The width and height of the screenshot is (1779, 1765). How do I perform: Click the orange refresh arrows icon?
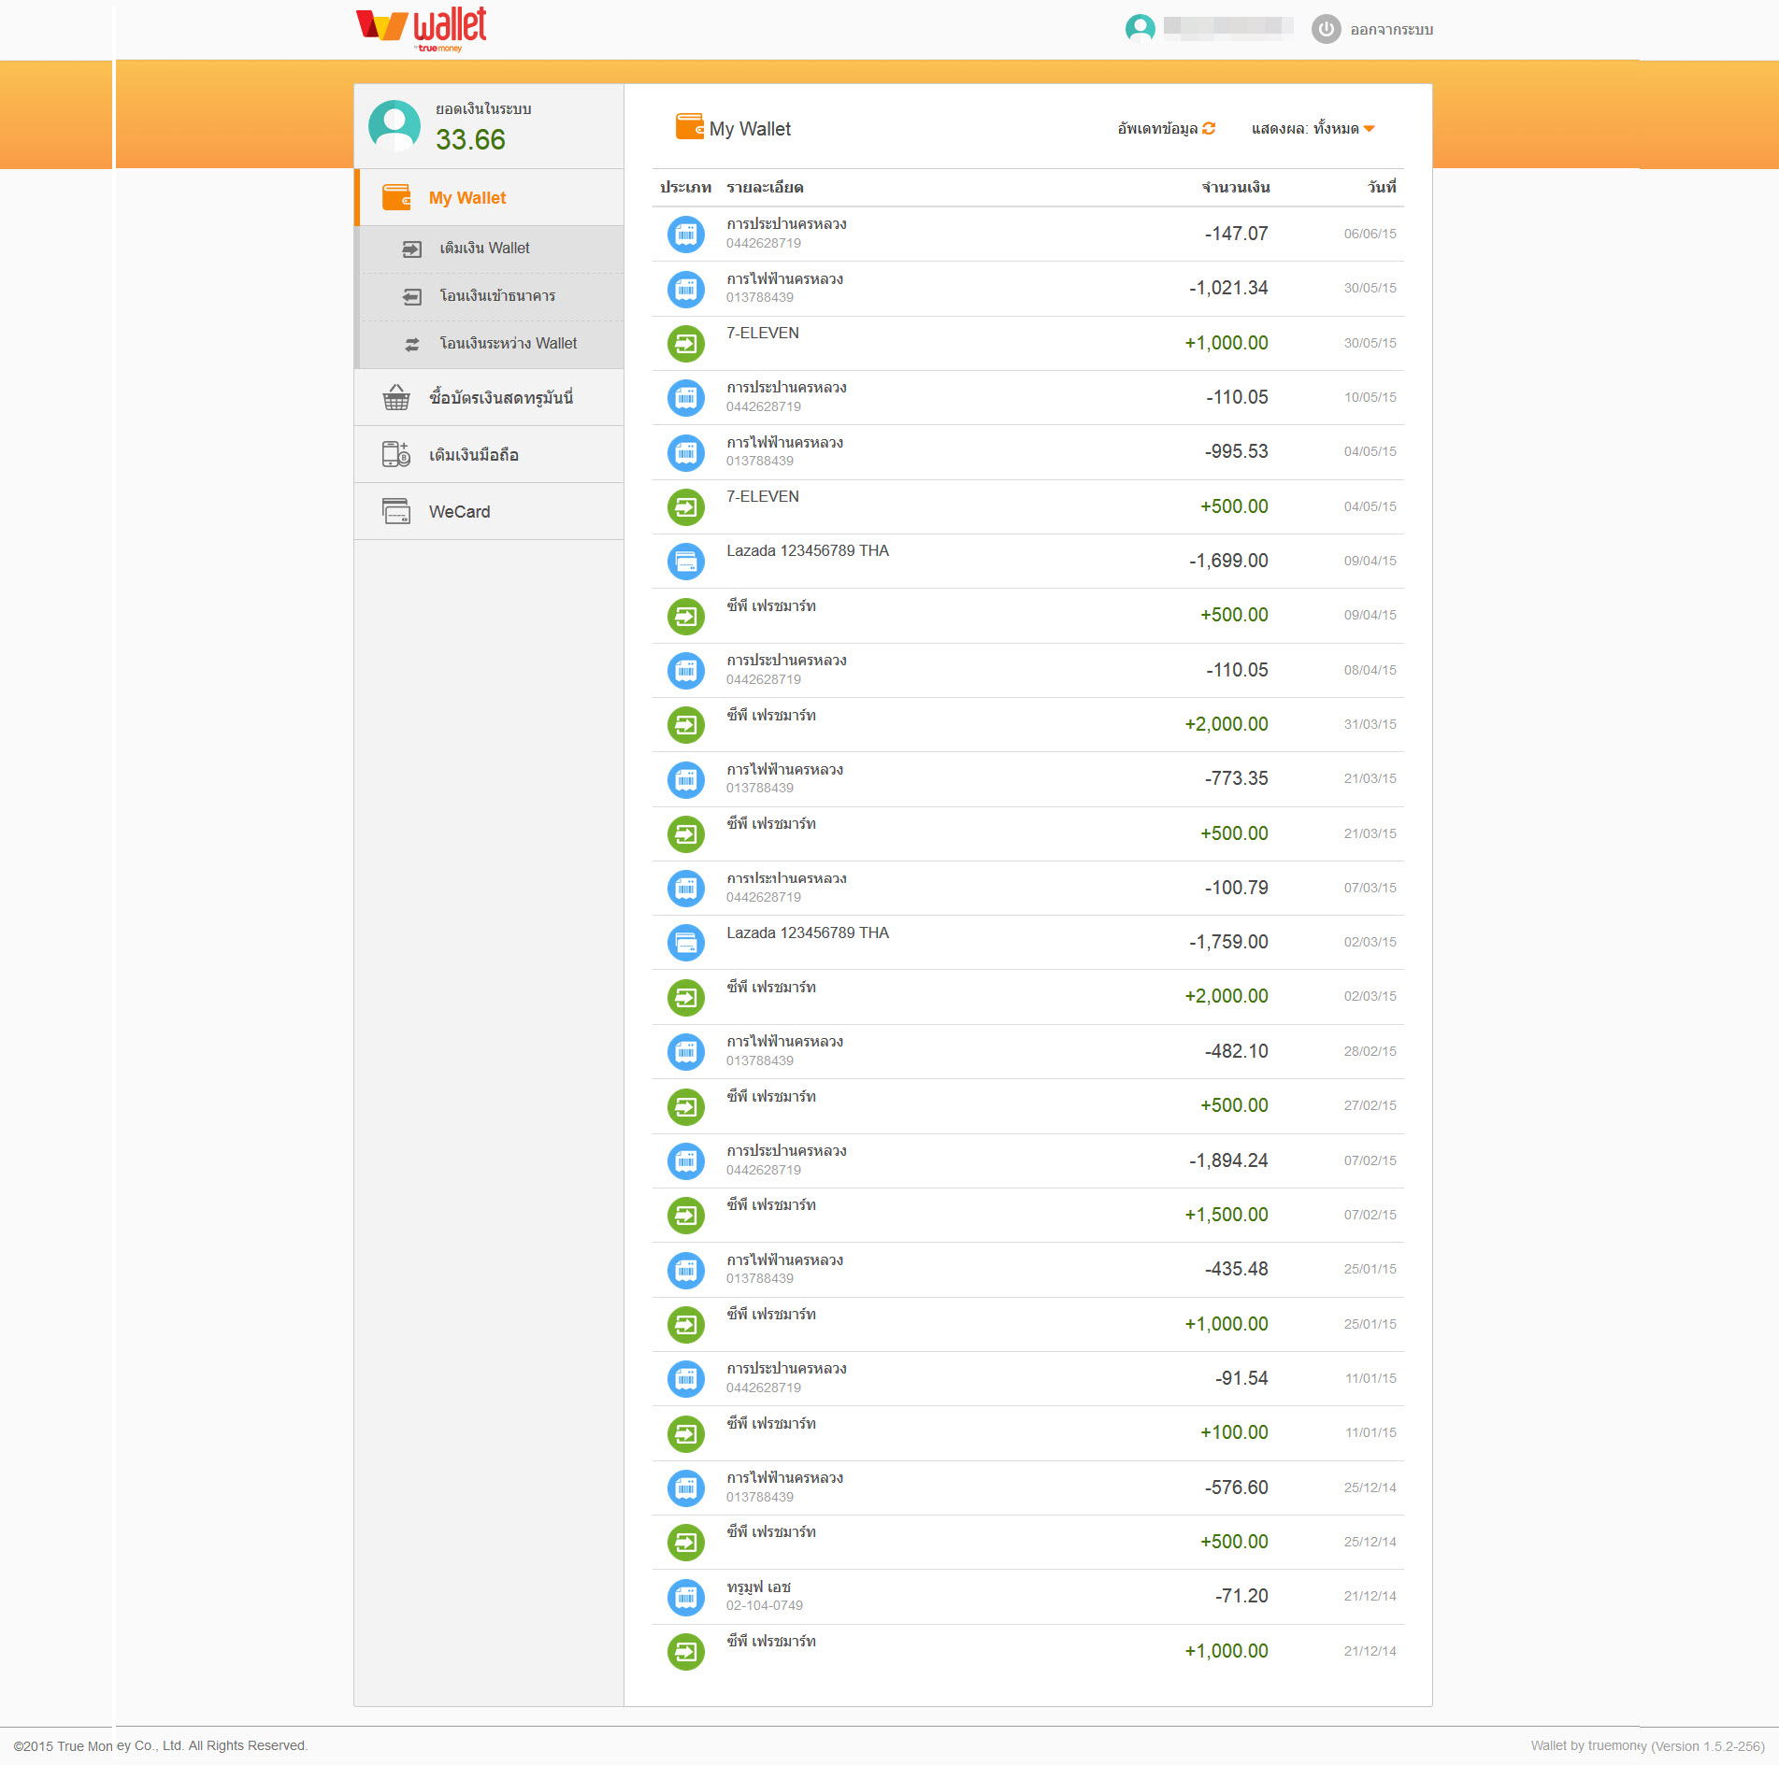click(1209, 129)
